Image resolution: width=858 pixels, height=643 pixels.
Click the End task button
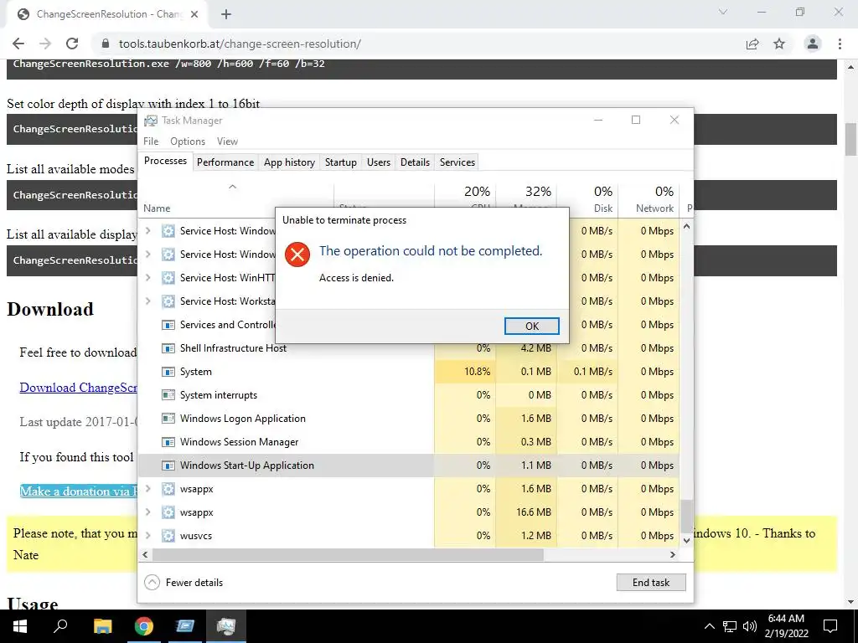[x=650, y=583]
